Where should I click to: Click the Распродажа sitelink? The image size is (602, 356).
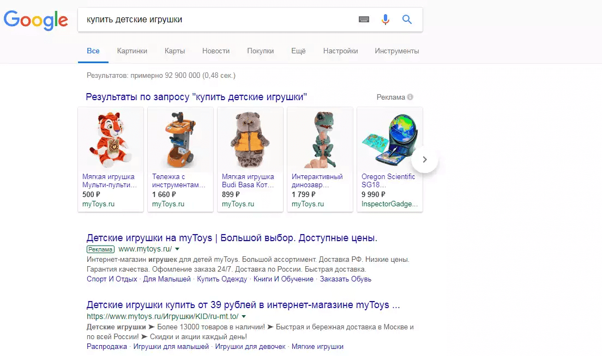(x=107, y=346)
